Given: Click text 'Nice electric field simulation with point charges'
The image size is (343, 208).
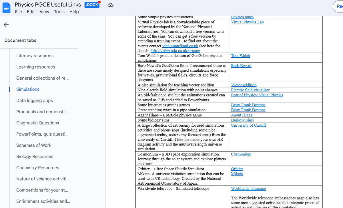Looking at the screenshot, I should pos(178,90).
